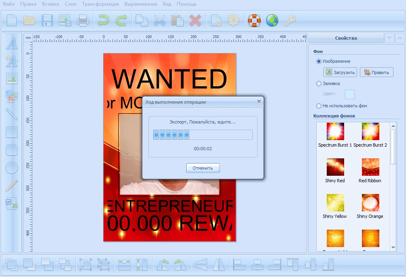Insert an image with the picture tool
This screenshot has height=277, width=406.
click(x=12, y=78)
